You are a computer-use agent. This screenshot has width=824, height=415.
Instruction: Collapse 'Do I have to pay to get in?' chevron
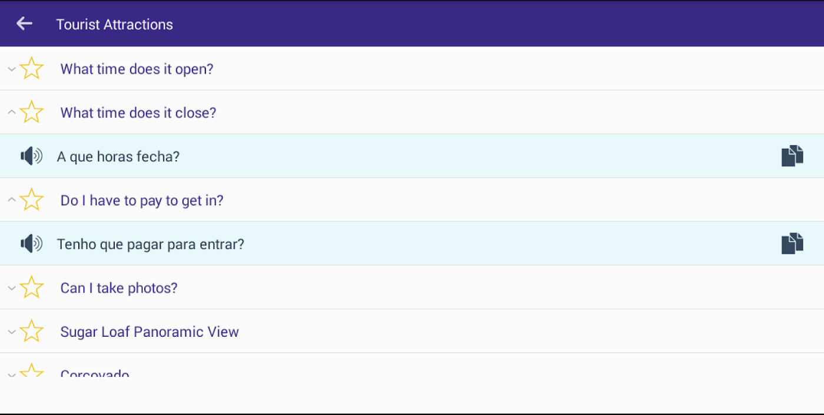click(11, 200)
